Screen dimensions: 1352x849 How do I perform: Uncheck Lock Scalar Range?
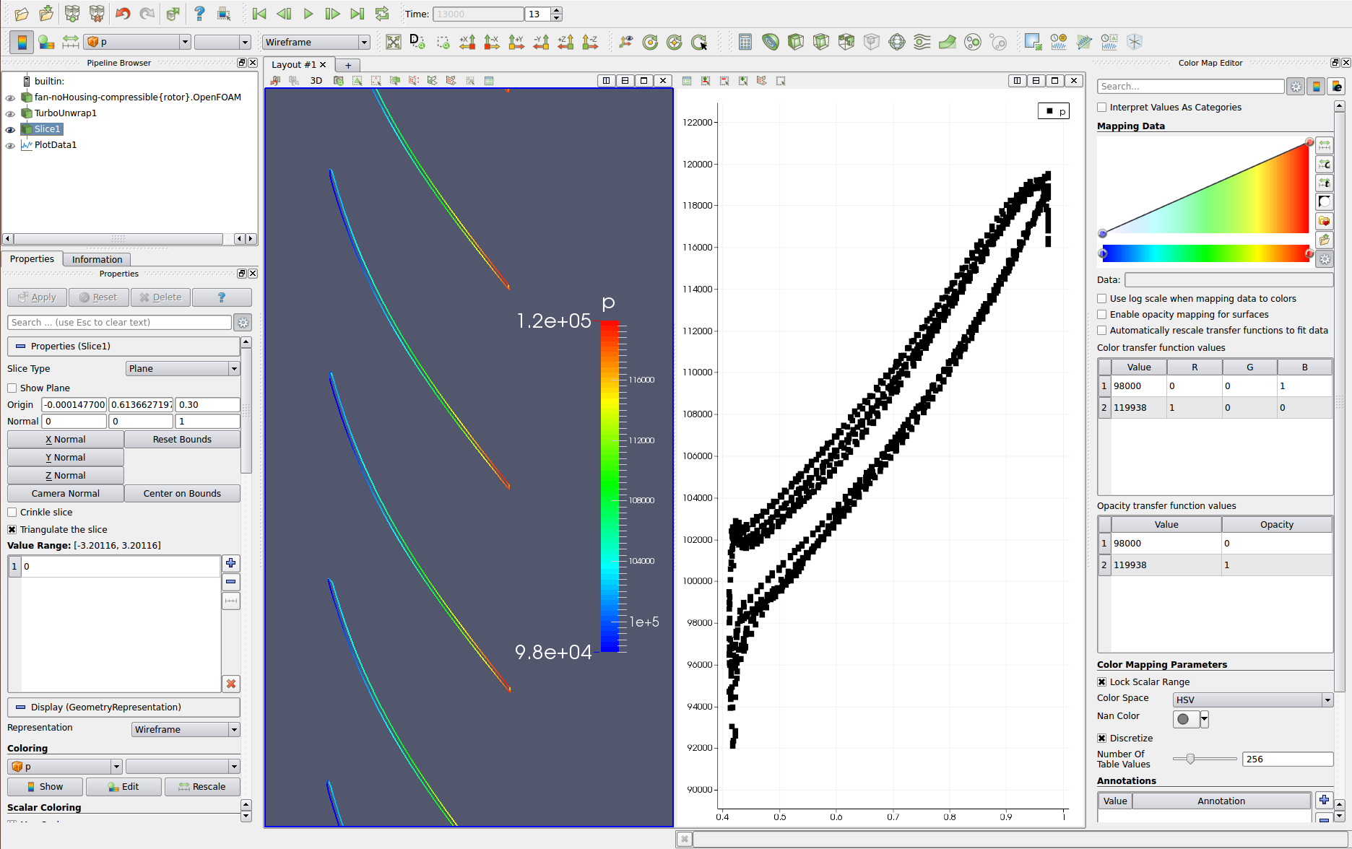[x=1101, y=682]
